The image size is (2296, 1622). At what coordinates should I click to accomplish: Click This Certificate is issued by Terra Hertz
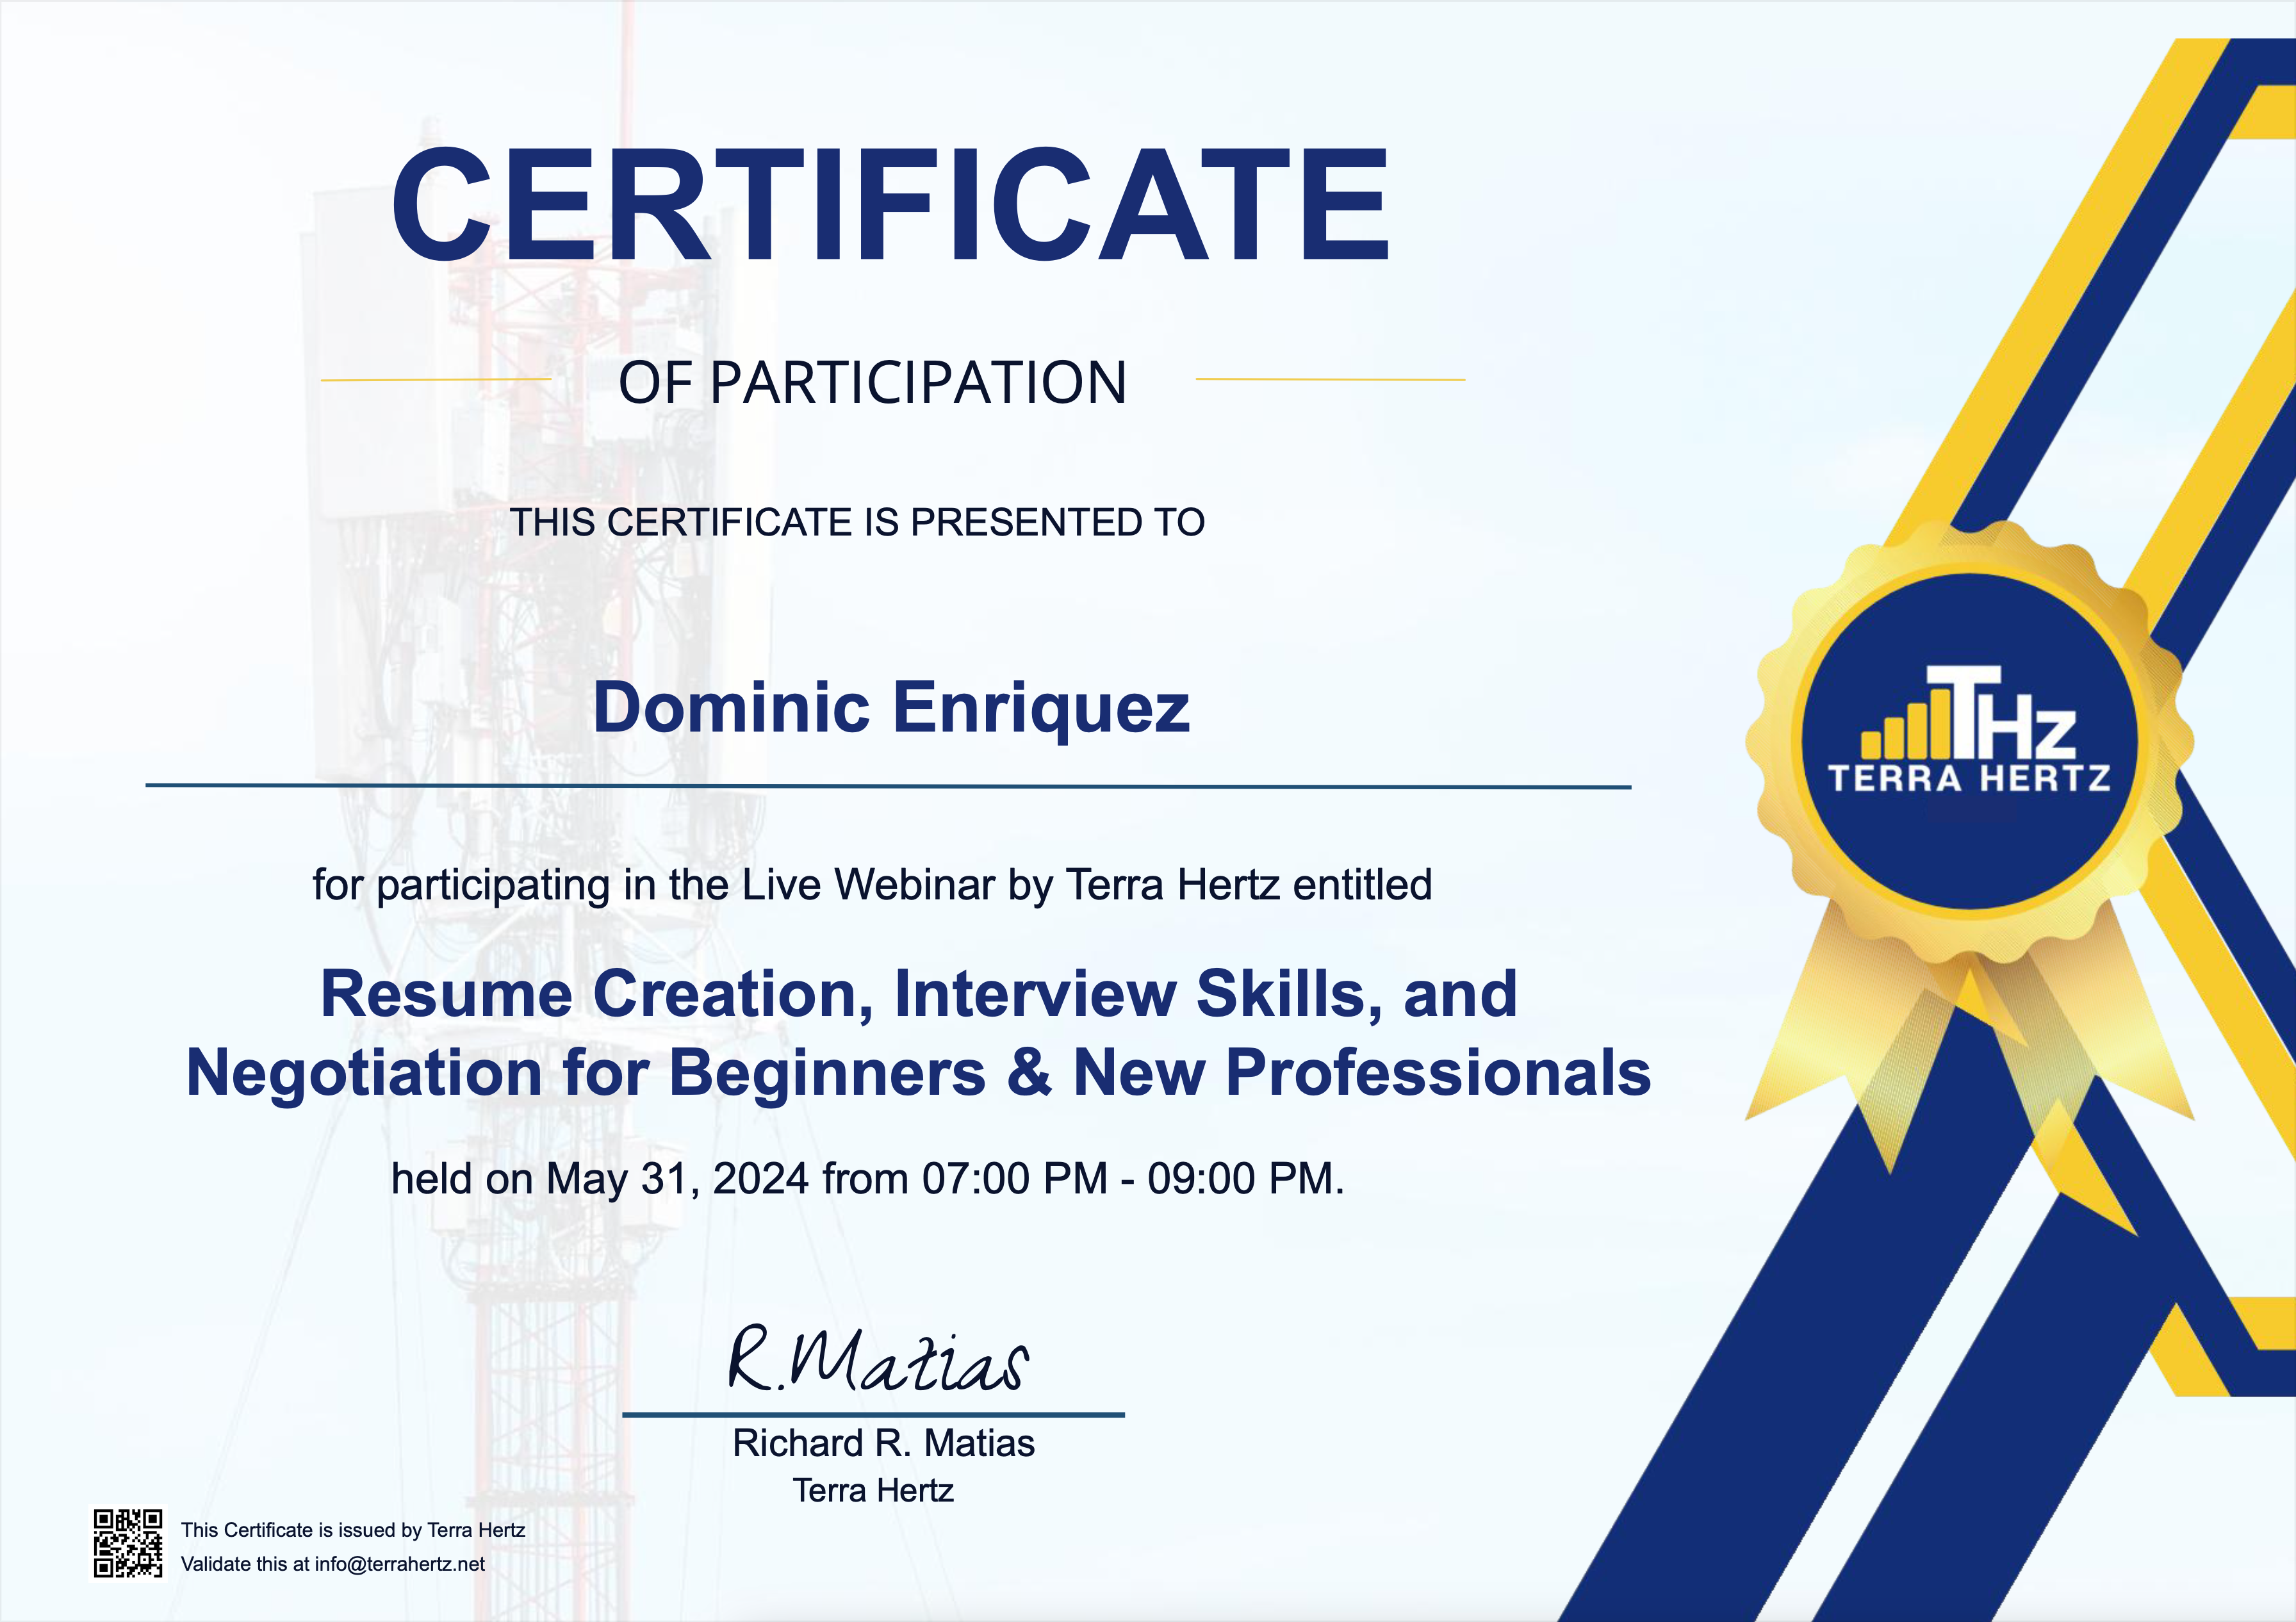[x=353, y=1530]
